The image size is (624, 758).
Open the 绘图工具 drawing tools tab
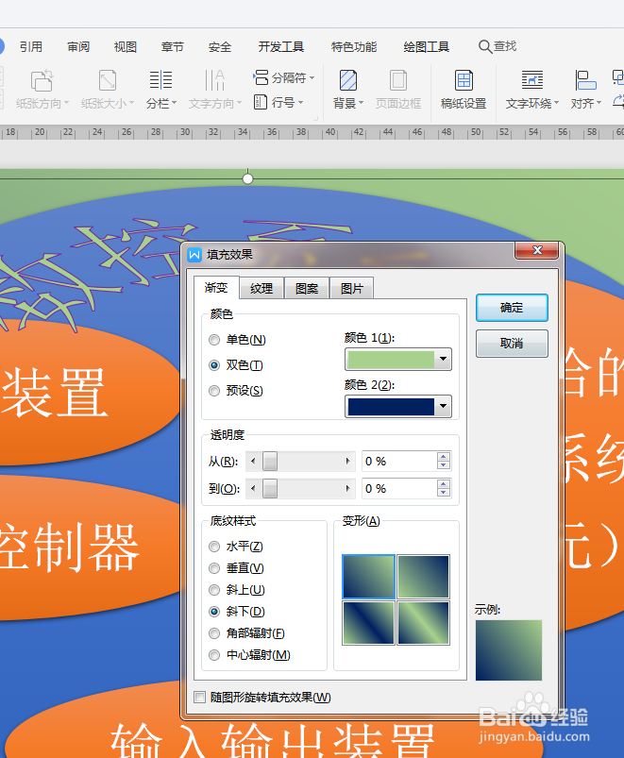click(427, 47)
